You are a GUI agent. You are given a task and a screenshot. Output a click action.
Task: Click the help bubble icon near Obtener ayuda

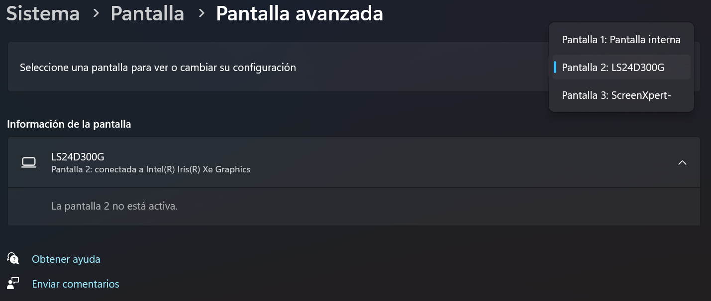(x=13, y=259)
